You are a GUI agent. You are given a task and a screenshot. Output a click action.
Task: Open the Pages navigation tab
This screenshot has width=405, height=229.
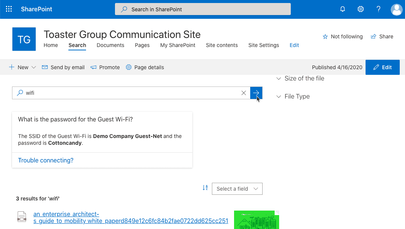[x=142, y=45]
